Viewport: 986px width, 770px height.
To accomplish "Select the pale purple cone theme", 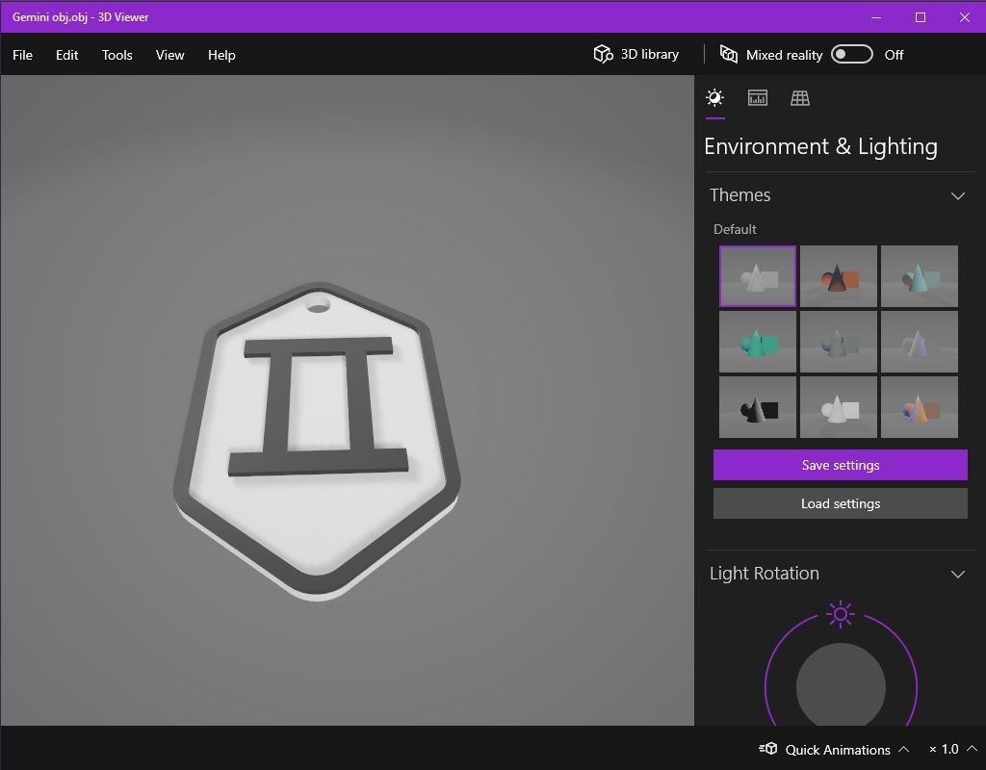I will click(x=920, y=342).
